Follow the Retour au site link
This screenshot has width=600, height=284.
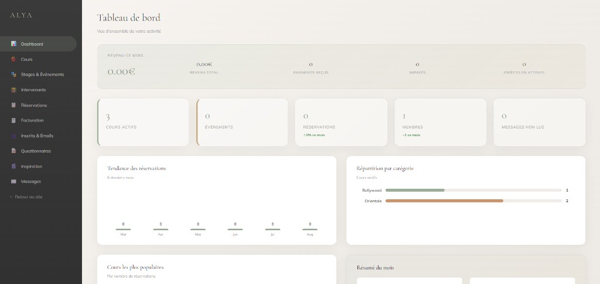point(26,197)
